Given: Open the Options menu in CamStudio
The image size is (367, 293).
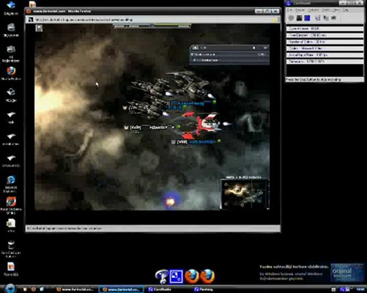Looking at the screenshot, I should coord(313,10).
